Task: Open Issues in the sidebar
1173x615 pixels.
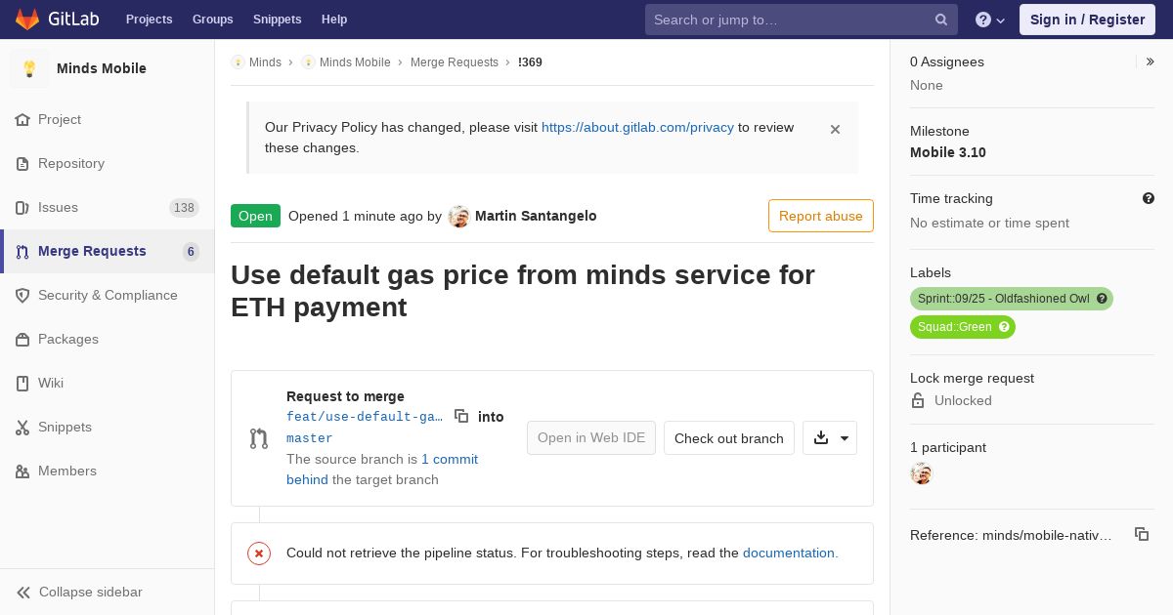Action: point(107,207)
